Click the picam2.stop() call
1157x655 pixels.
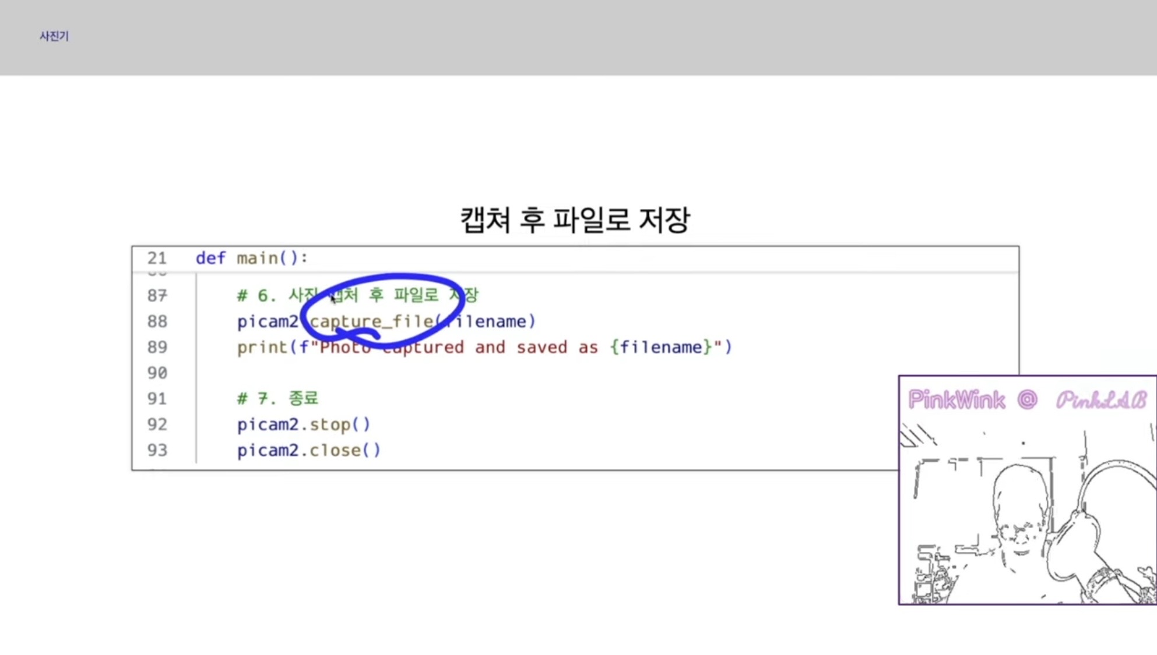(x=303, y=424)
